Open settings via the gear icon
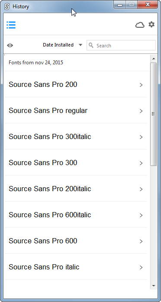This screenshot has width=161, height=302. (151, 24)
